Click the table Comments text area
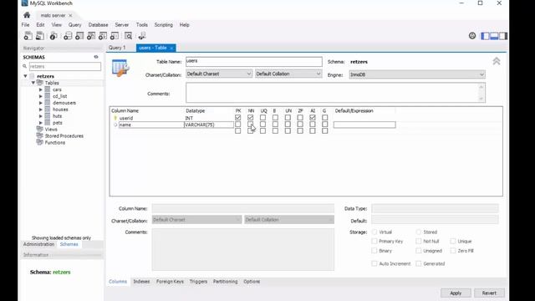Screen dimensions: 535x301 pos(335,93)
